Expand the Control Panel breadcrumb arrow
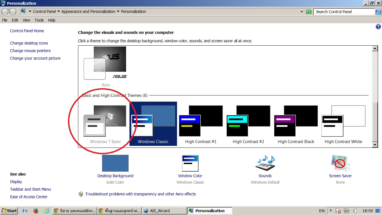Viewport: 382px width, 215px height. [x=58, y=12]
